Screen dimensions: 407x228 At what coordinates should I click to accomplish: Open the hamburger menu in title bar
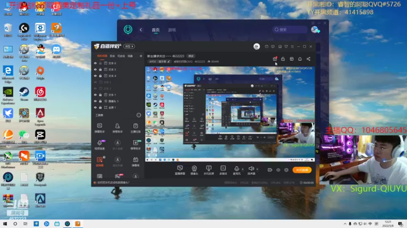tap(292, 47)
